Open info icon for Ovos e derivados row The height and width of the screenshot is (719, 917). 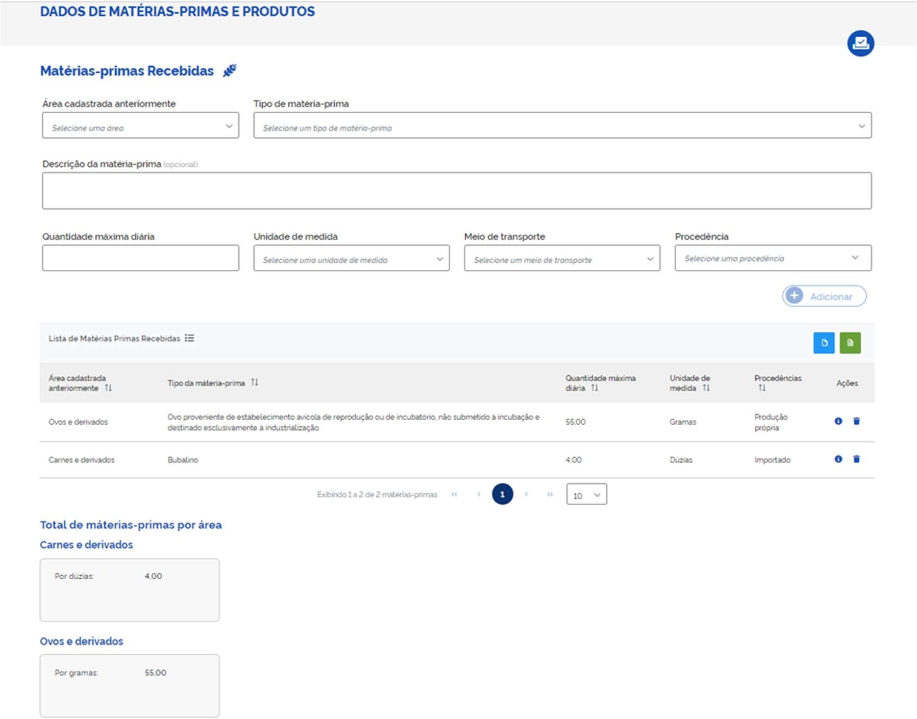click(838, 421)
